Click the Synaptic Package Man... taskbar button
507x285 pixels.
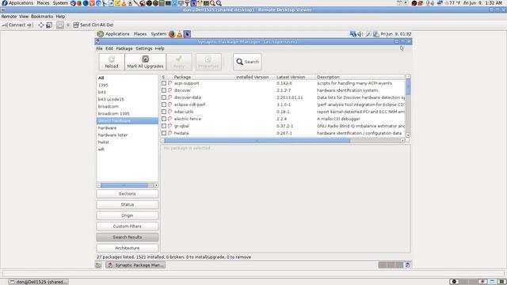(x=135, y=265)
